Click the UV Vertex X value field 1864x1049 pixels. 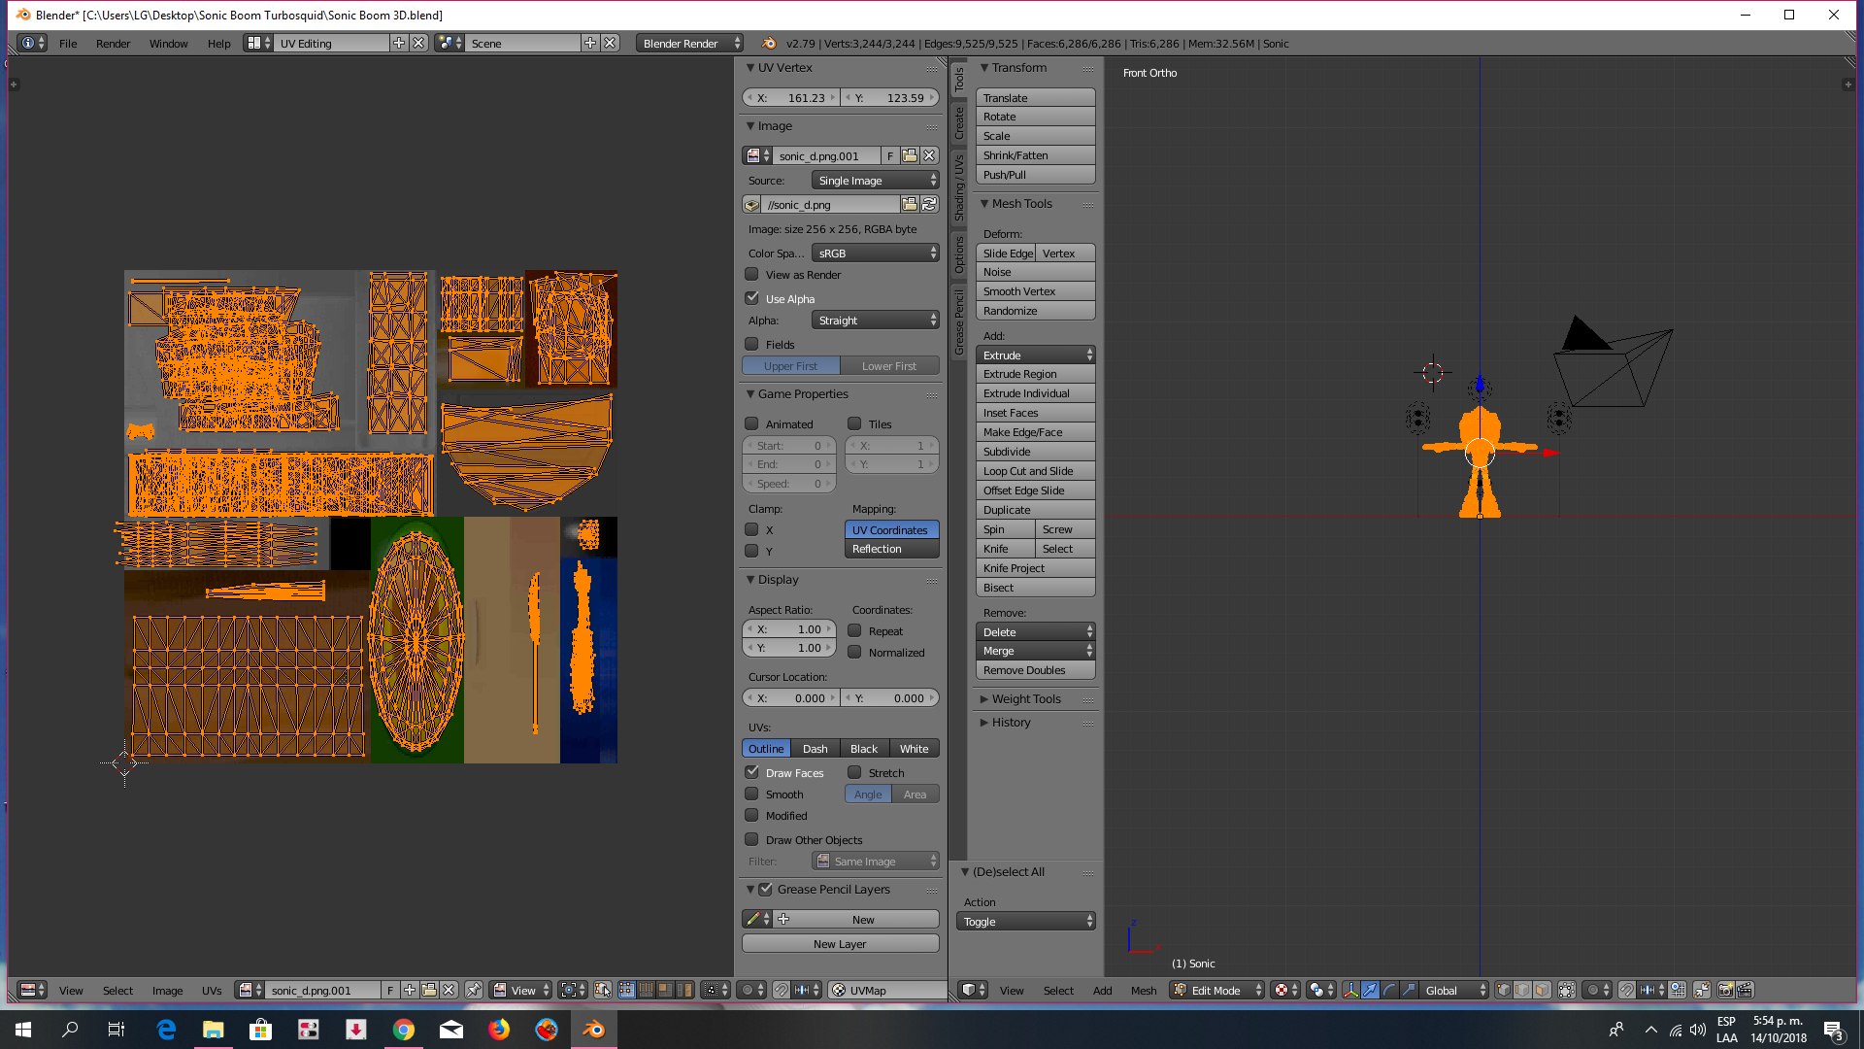[x=791, y=98]
